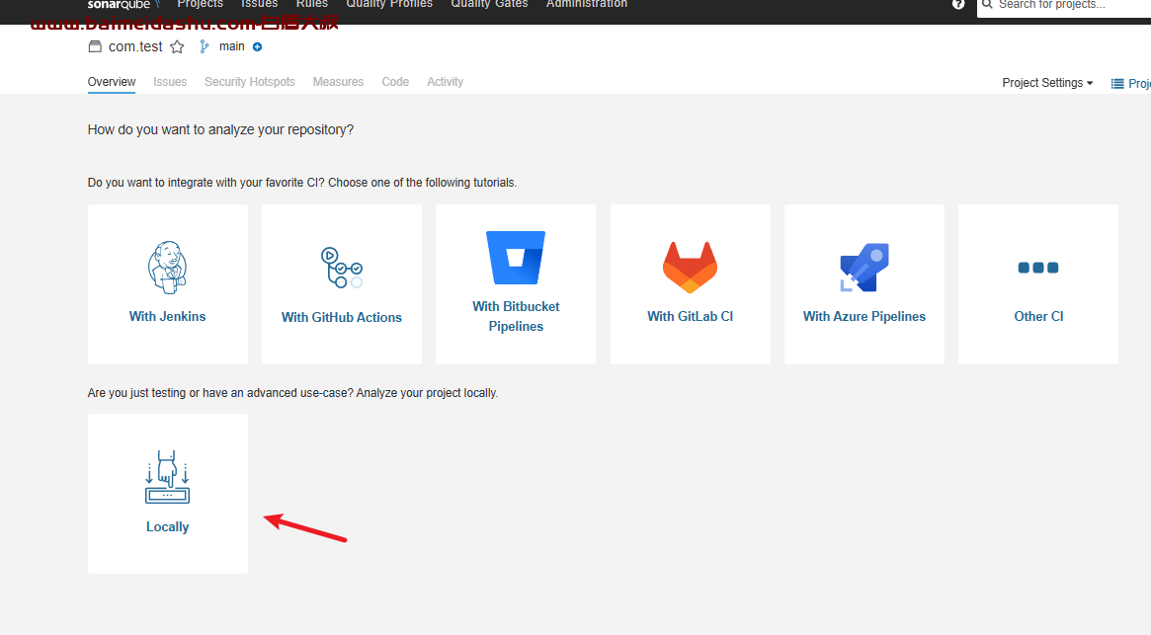Switch to the Activity tab

445,82
